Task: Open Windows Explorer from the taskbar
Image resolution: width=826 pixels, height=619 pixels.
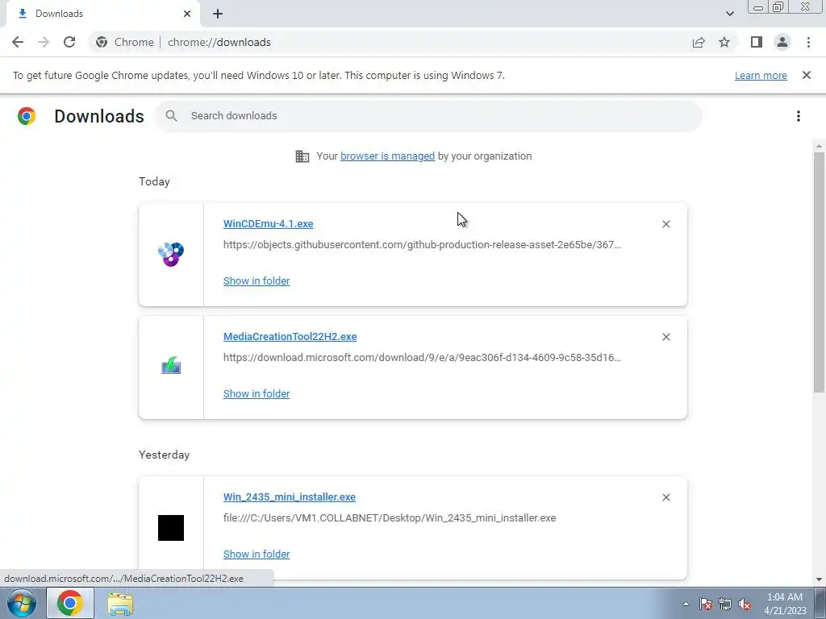Action: coord(120,604)
